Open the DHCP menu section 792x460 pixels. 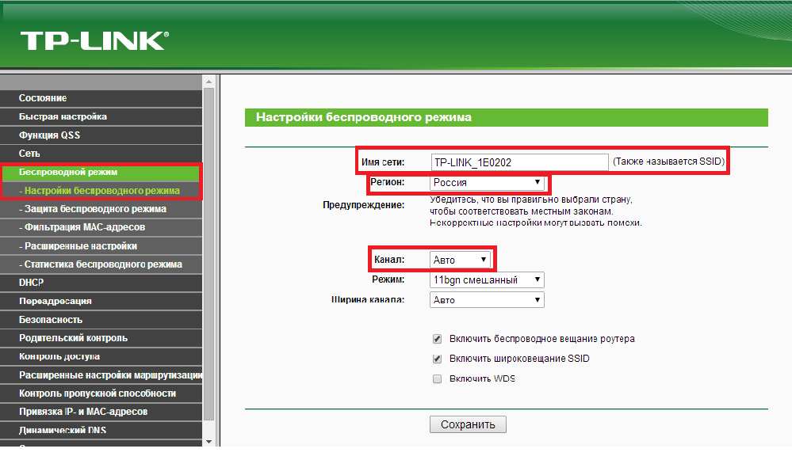(101, 283)
